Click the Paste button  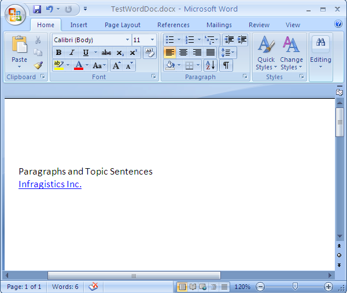coord(19,52)
